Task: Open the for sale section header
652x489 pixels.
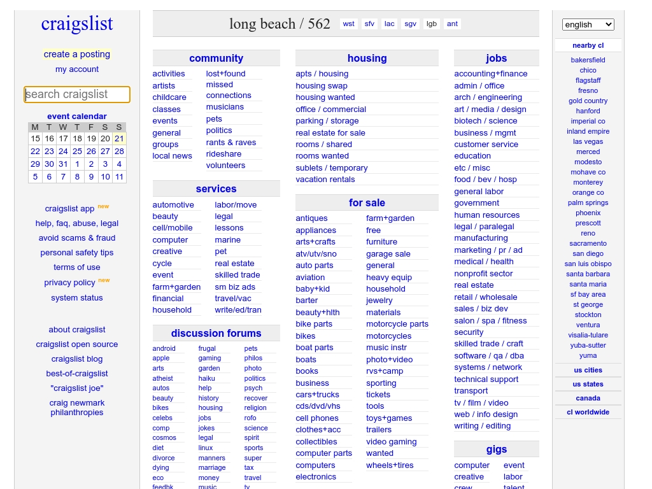Action: pyautogui.click(x=367, y=203)
